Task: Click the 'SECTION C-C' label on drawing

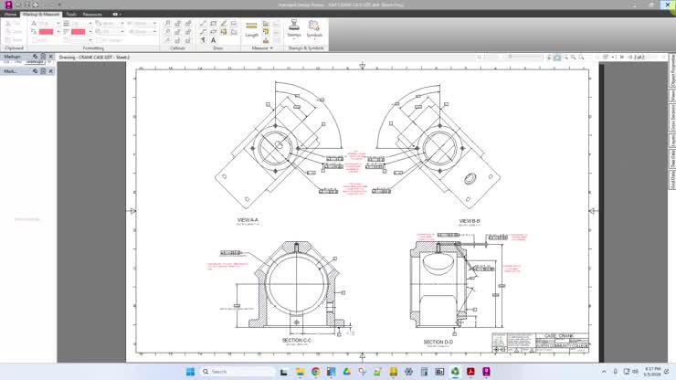Action: coord(297,341)
